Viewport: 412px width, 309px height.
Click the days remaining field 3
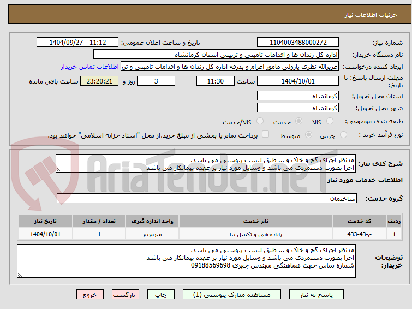pyautogui.click(x=156, y=81)
